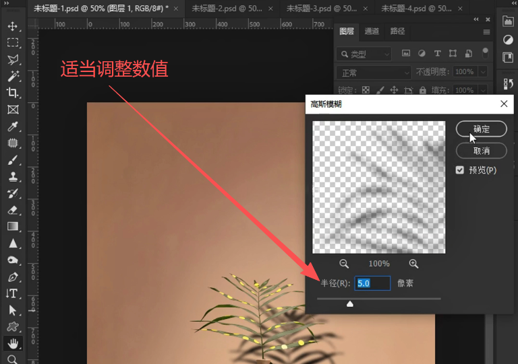The image size is (518, 364).
Task: Filter layers by pixel layer icon
Action: (x=405, y=53)
